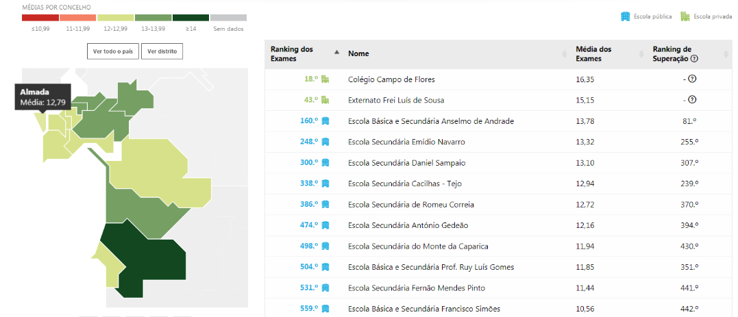The height and width of the screenshot is (317, 738).
Task: Click the red ≤10,99 legend swatch
Action: click(40, 18)
